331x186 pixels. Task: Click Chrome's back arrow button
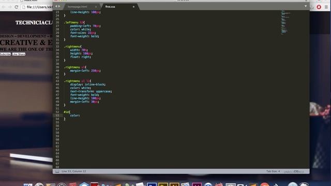coord(4,7)
